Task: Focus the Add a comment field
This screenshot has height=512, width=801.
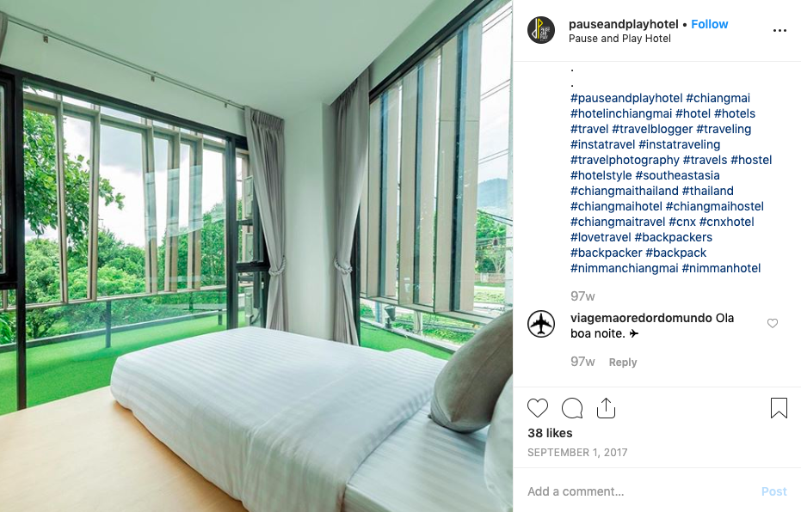Action: pos(638,491)
